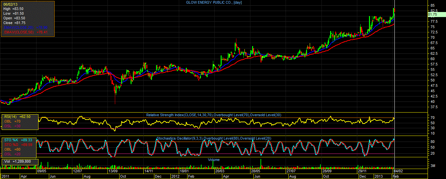446x179 pixels.
Task: Select the 29/11 date marker
Action: click(363, 171)
